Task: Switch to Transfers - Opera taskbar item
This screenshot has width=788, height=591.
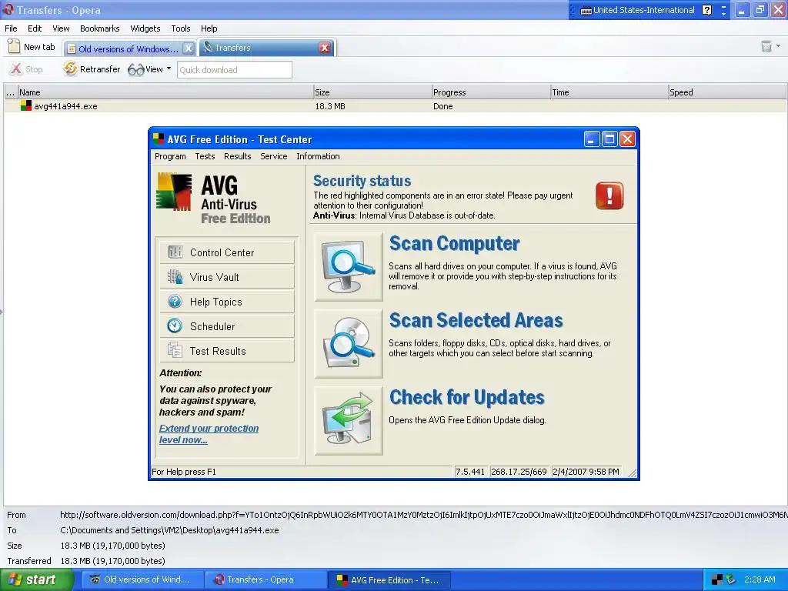Action: click(x=266, y=579)
